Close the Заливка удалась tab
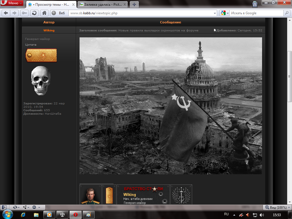 [125, 5]
